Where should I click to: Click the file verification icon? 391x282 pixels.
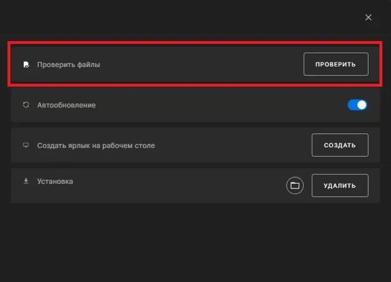[26, 65]
